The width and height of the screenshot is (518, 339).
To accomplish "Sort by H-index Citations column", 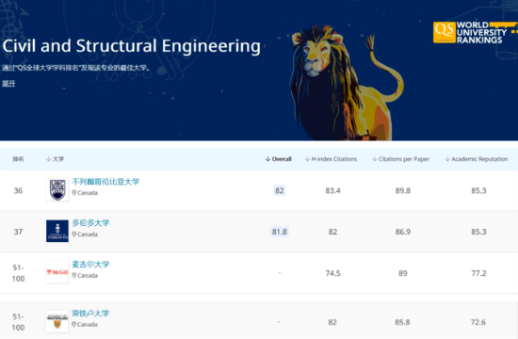I will click(331, 159).
